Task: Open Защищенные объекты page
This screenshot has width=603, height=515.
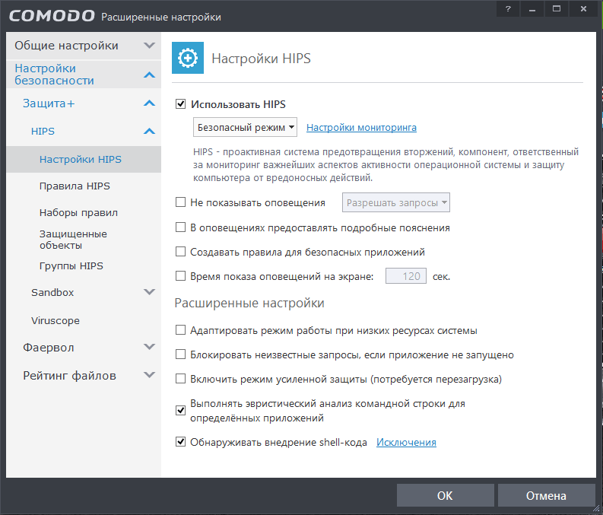Action: click(x=73, y=239)
